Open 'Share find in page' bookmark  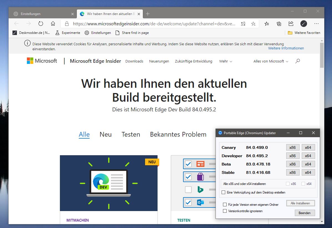tap(132, 33)
